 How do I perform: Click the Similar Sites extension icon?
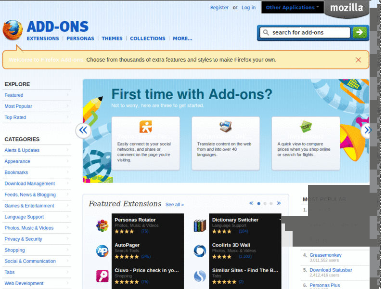pos(200,275)
